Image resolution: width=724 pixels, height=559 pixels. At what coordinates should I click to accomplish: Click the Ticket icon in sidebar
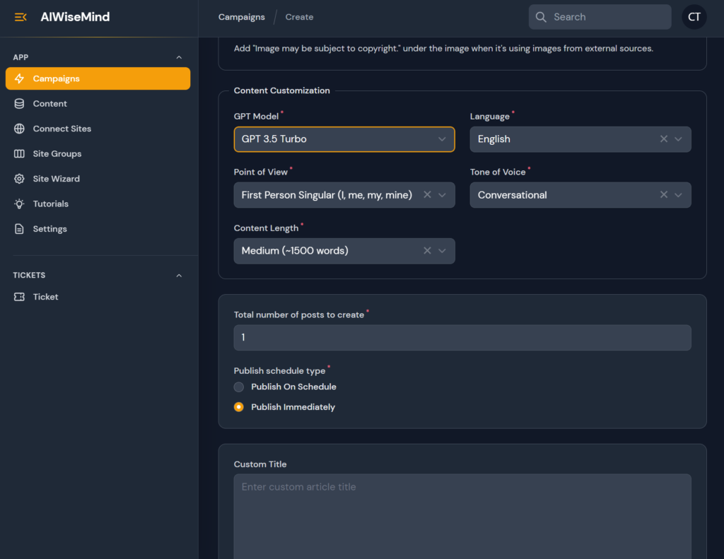20,297
